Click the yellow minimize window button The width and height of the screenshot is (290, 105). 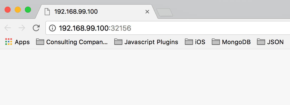click(18, 10)
